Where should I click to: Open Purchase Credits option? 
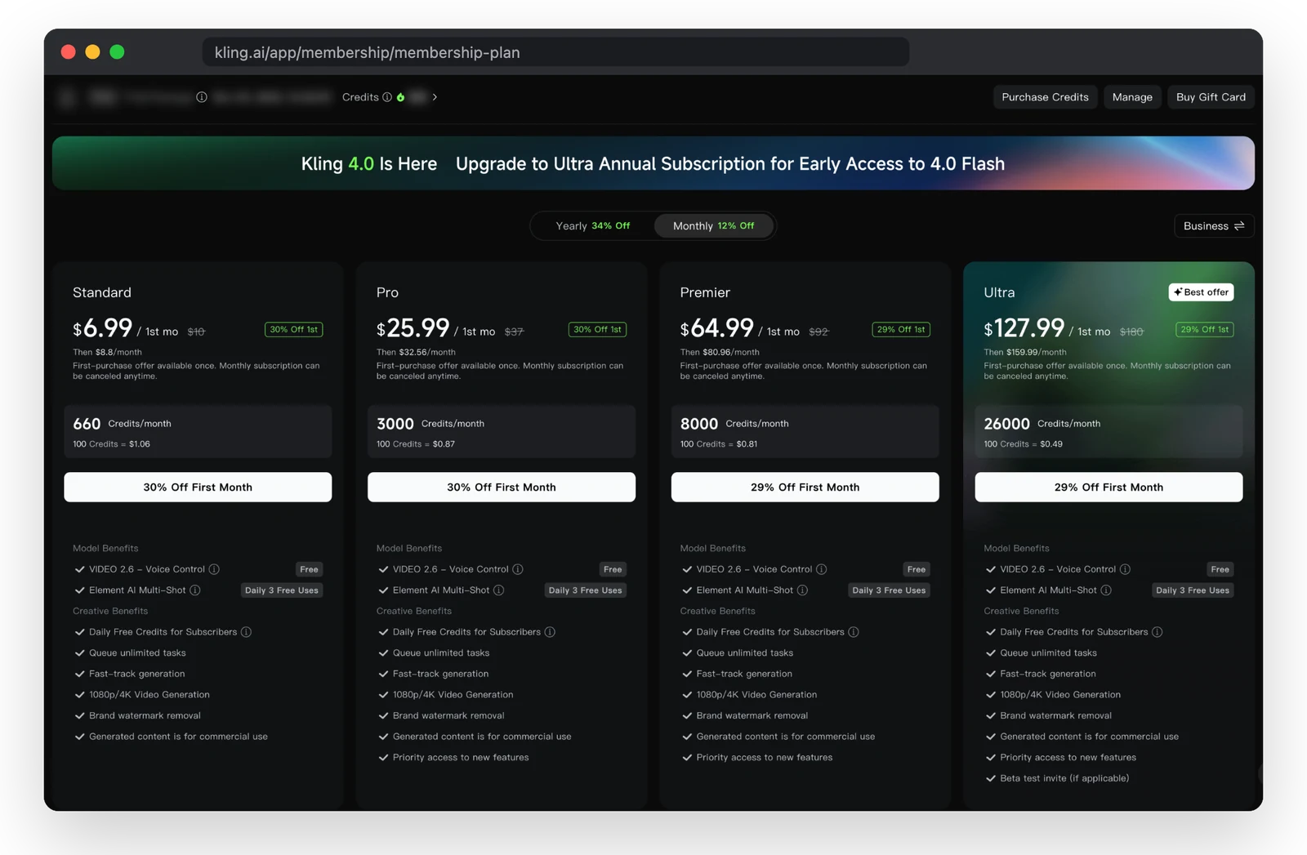1045,97
